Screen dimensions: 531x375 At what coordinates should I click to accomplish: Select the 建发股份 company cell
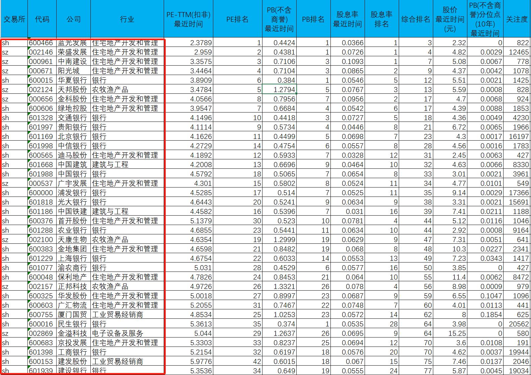(x=74, y=361)
